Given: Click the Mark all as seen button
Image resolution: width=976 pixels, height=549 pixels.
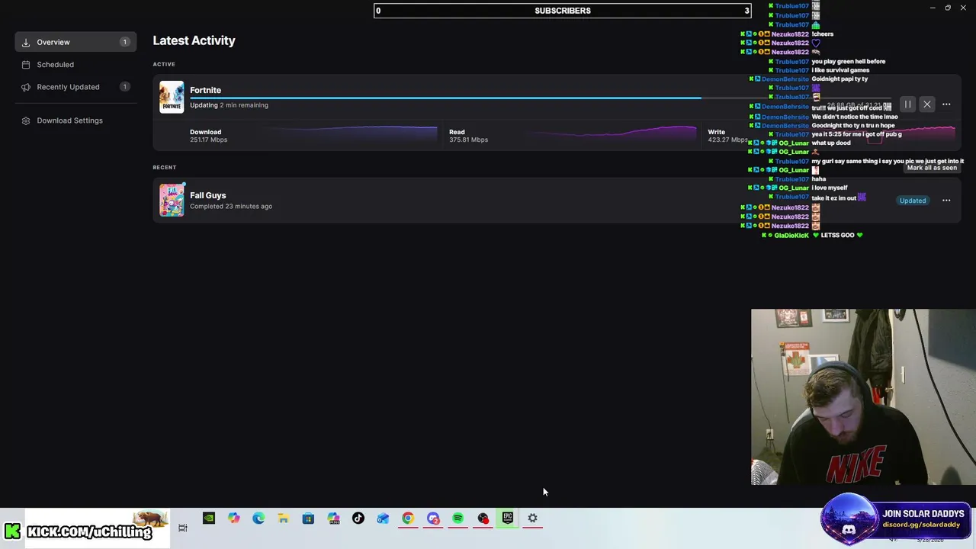Looking at the screenshot, I should point(932,168).
